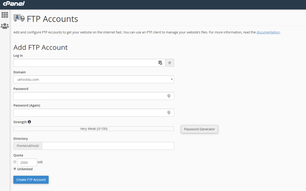Viewport: 306px width, 191px height.
Task: Open the Domain dropdown showing ukhost4u.com
Action: tap(94, 79)
